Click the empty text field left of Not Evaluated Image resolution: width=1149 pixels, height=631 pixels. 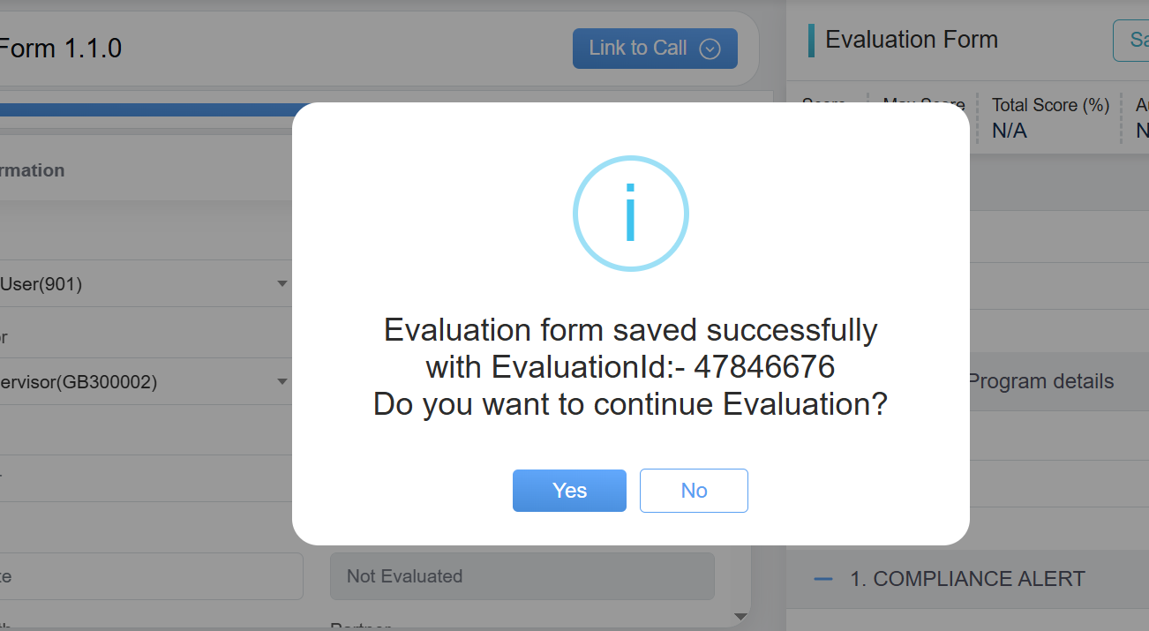(150, 576)
